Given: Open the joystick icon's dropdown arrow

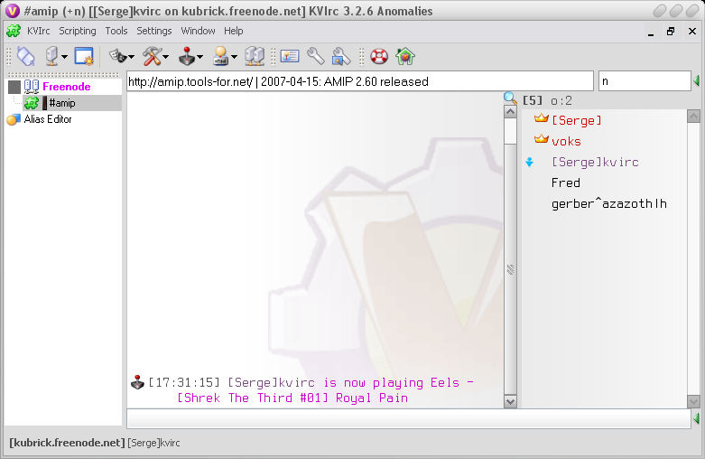Looking at the screenshot, I should tap(200, 57).
